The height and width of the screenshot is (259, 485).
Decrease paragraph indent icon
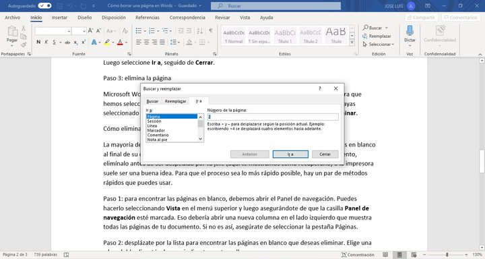pos(181,30)
